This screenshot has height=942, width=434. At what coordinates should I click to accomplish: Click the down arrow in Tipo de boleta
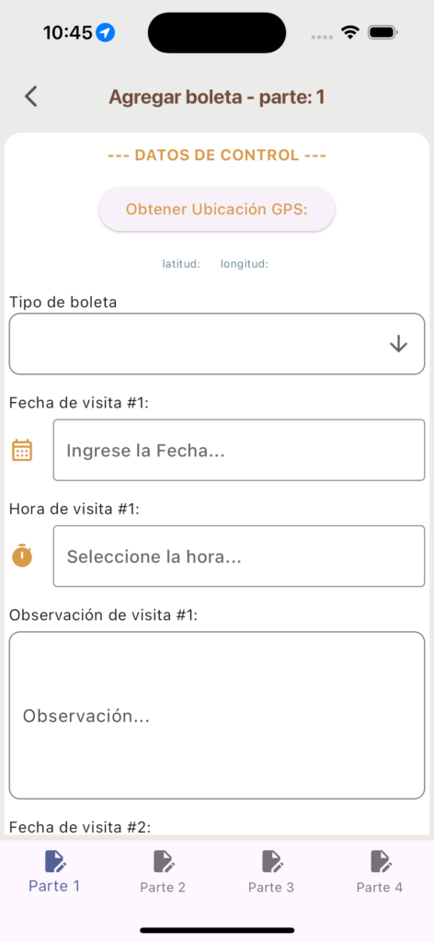tap(398, 344)
